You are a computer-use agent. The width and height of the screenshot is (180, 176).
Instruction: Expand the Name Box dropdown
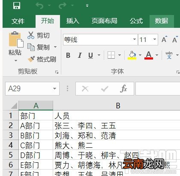54,89
